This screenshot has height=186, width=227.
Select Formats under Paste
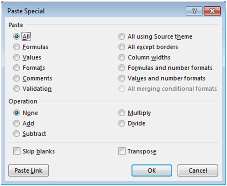click(x=16, y=68)
